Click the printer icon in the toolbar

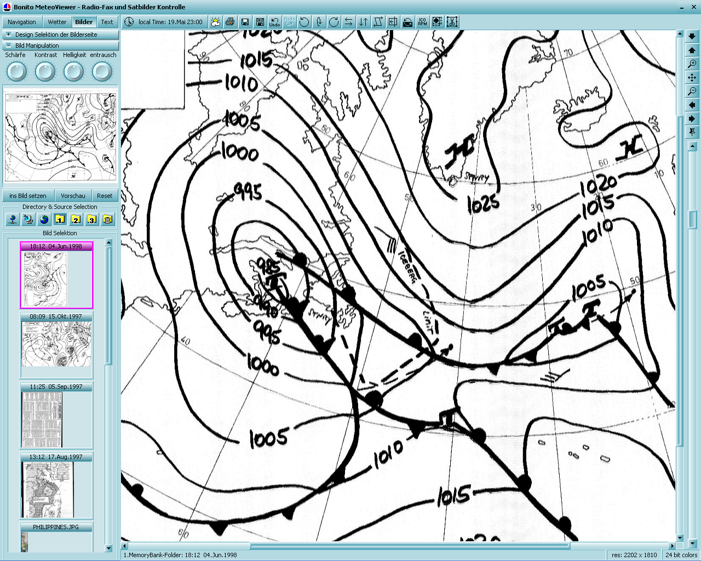coord(230,22)
